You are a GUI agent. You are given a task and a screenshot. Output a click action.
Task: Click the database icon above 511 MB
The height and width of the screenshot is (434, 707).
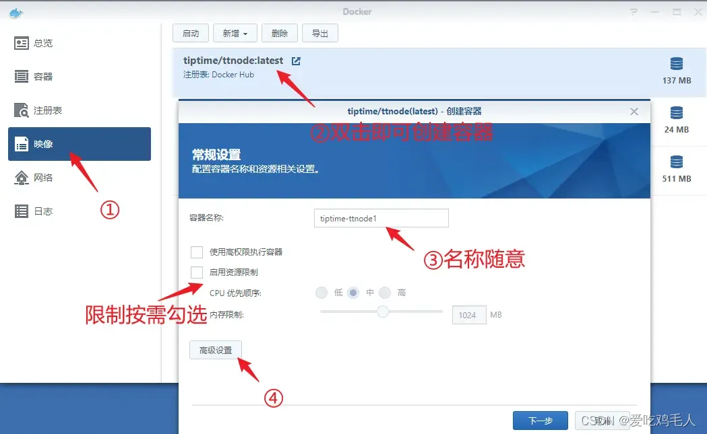tap(677, 161)
